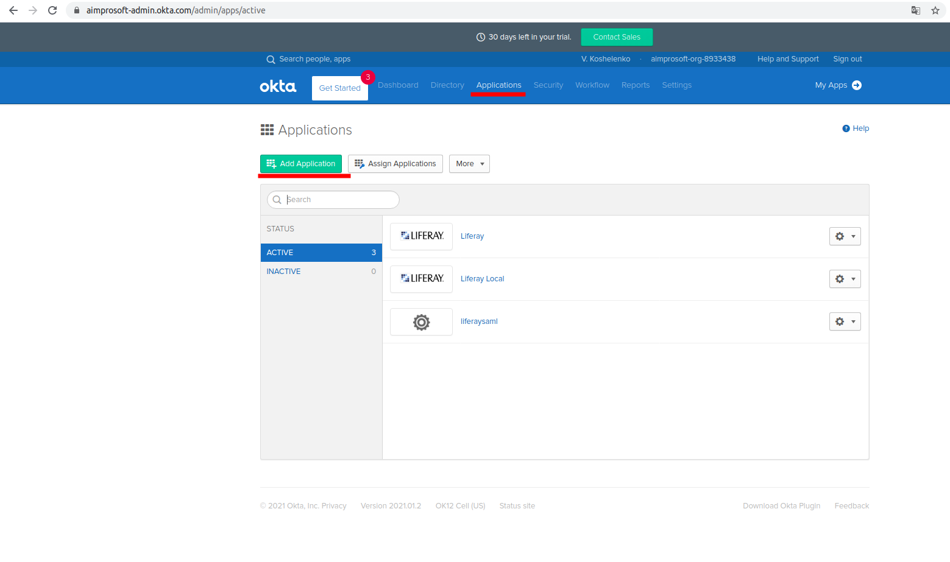Select the INACTIVE status filter
Viewport: 950px width, 562px height.
[321, 272]
